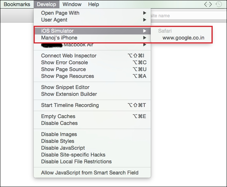Select Empty Caches

[92, 116]
